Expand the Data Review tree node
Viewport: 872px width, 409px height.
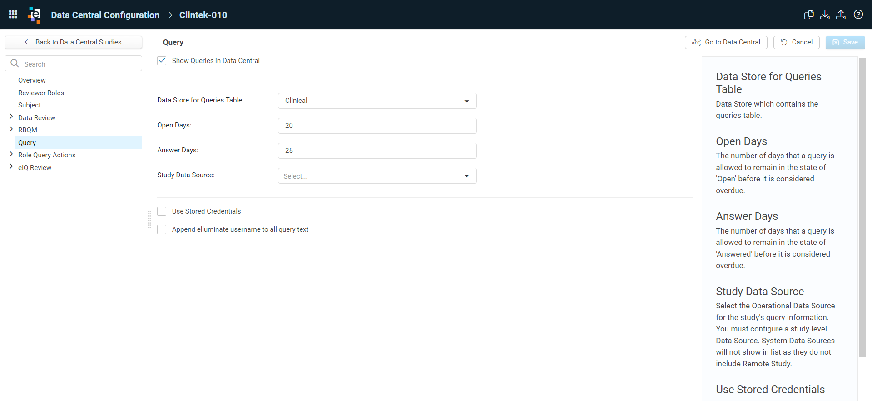point(11,117)
